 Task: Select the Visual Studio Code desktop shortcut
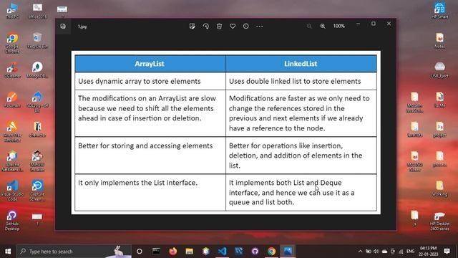[12, 191]
